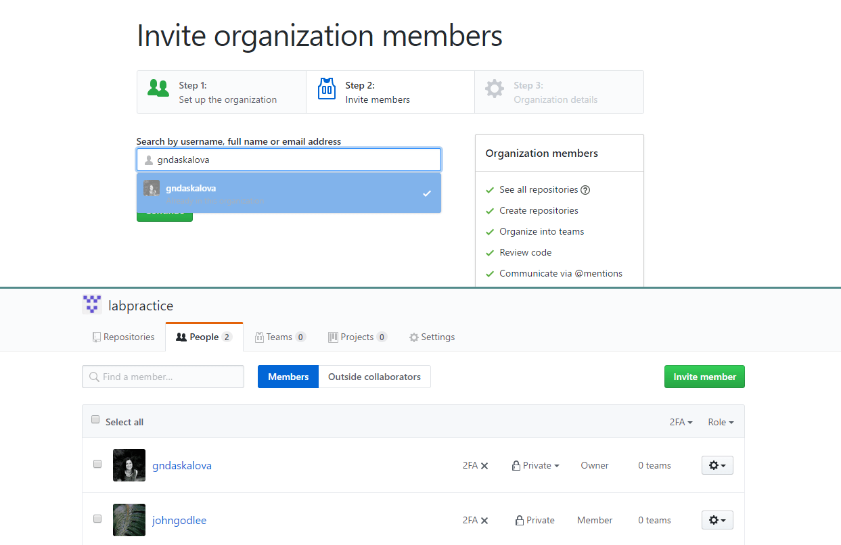The width and height of the screenshot is (841, 545).
Task: Open the help tooltip beside See all repositories
Action: point(585,189)
